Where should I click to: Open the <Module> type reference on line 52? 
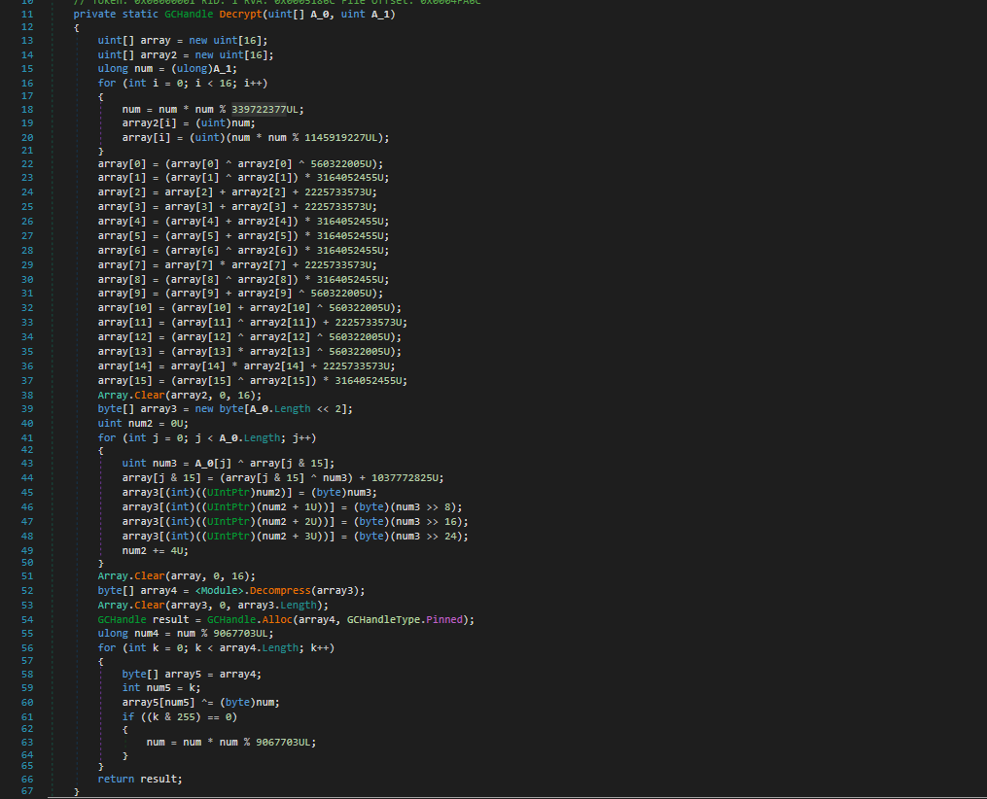219,590
